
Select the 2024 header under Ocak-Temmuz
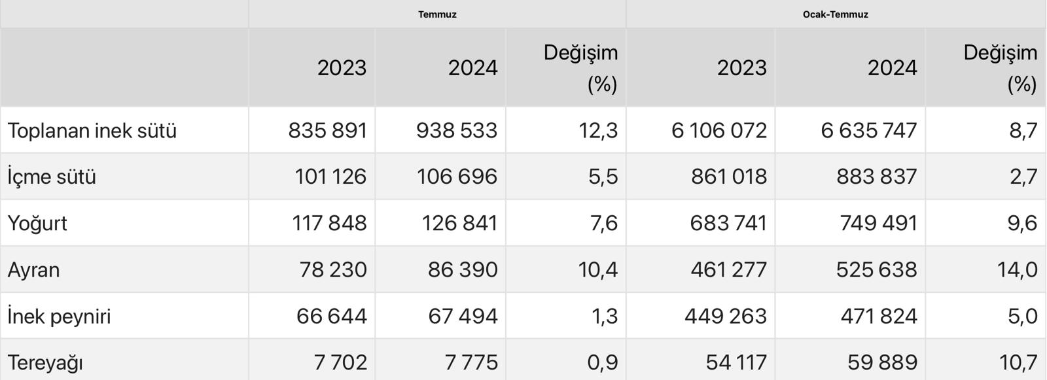892,68
